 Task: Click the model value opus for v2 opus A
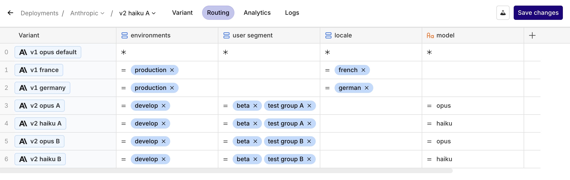coord(443,106)
